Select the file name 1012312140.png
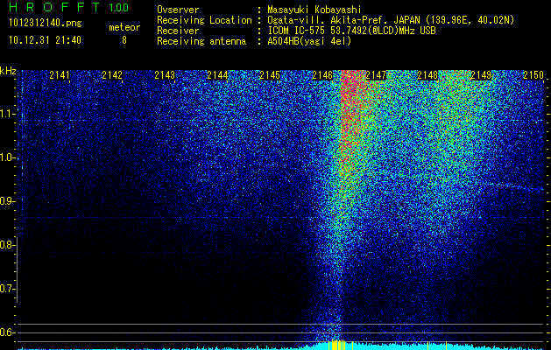The width and height of the screenshot is (551, 350). (46, 23)
